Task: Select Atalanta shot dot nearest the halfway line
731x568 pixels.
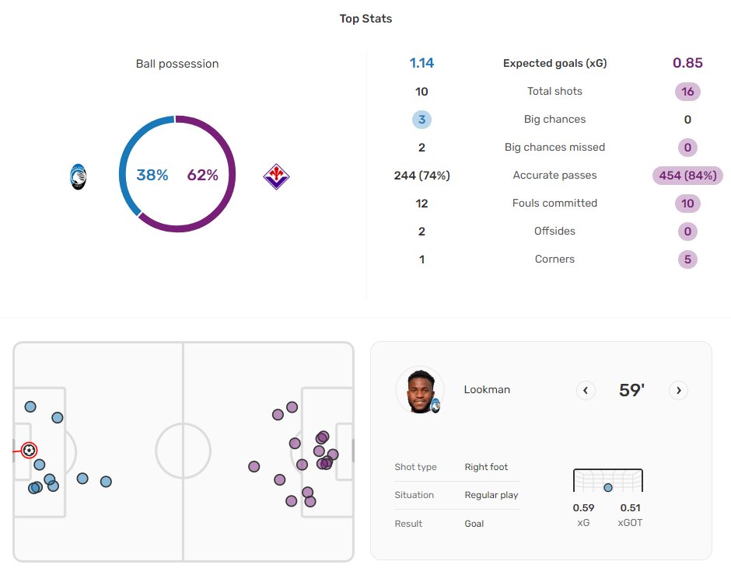Action: click(x=106, y=482)
